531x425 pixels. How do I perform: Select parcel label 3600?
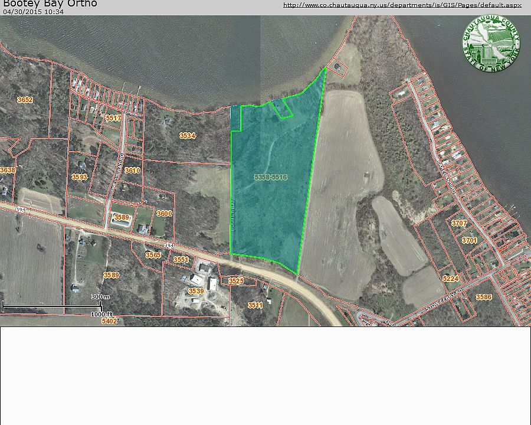point(164,214)
